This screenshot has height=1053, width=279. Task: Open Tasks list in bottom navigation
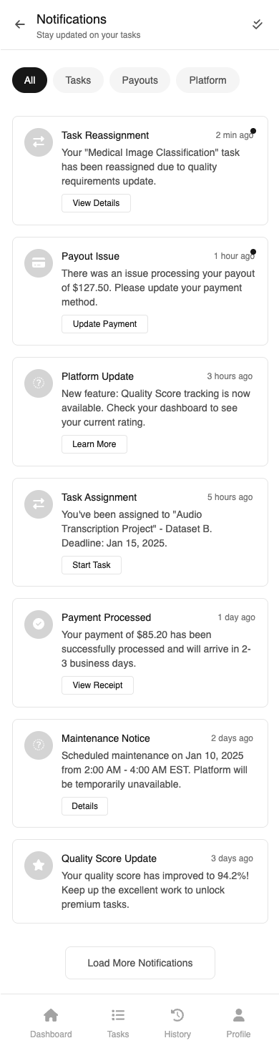click(x=118, y=1023)
